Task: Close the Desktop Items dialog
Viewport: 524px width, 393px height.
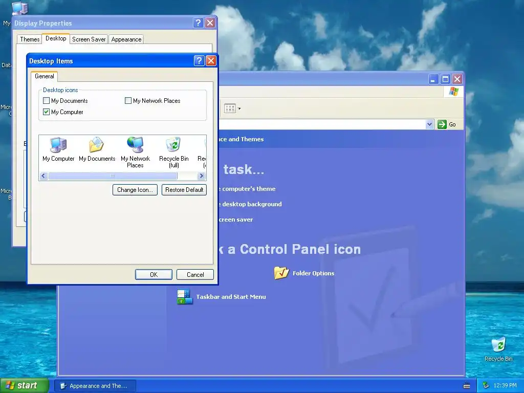Action: click(211, 61)
